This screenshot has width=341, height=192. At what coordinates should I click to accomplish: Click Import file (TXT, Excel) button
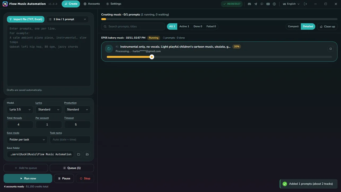click(x=26, y=19)
